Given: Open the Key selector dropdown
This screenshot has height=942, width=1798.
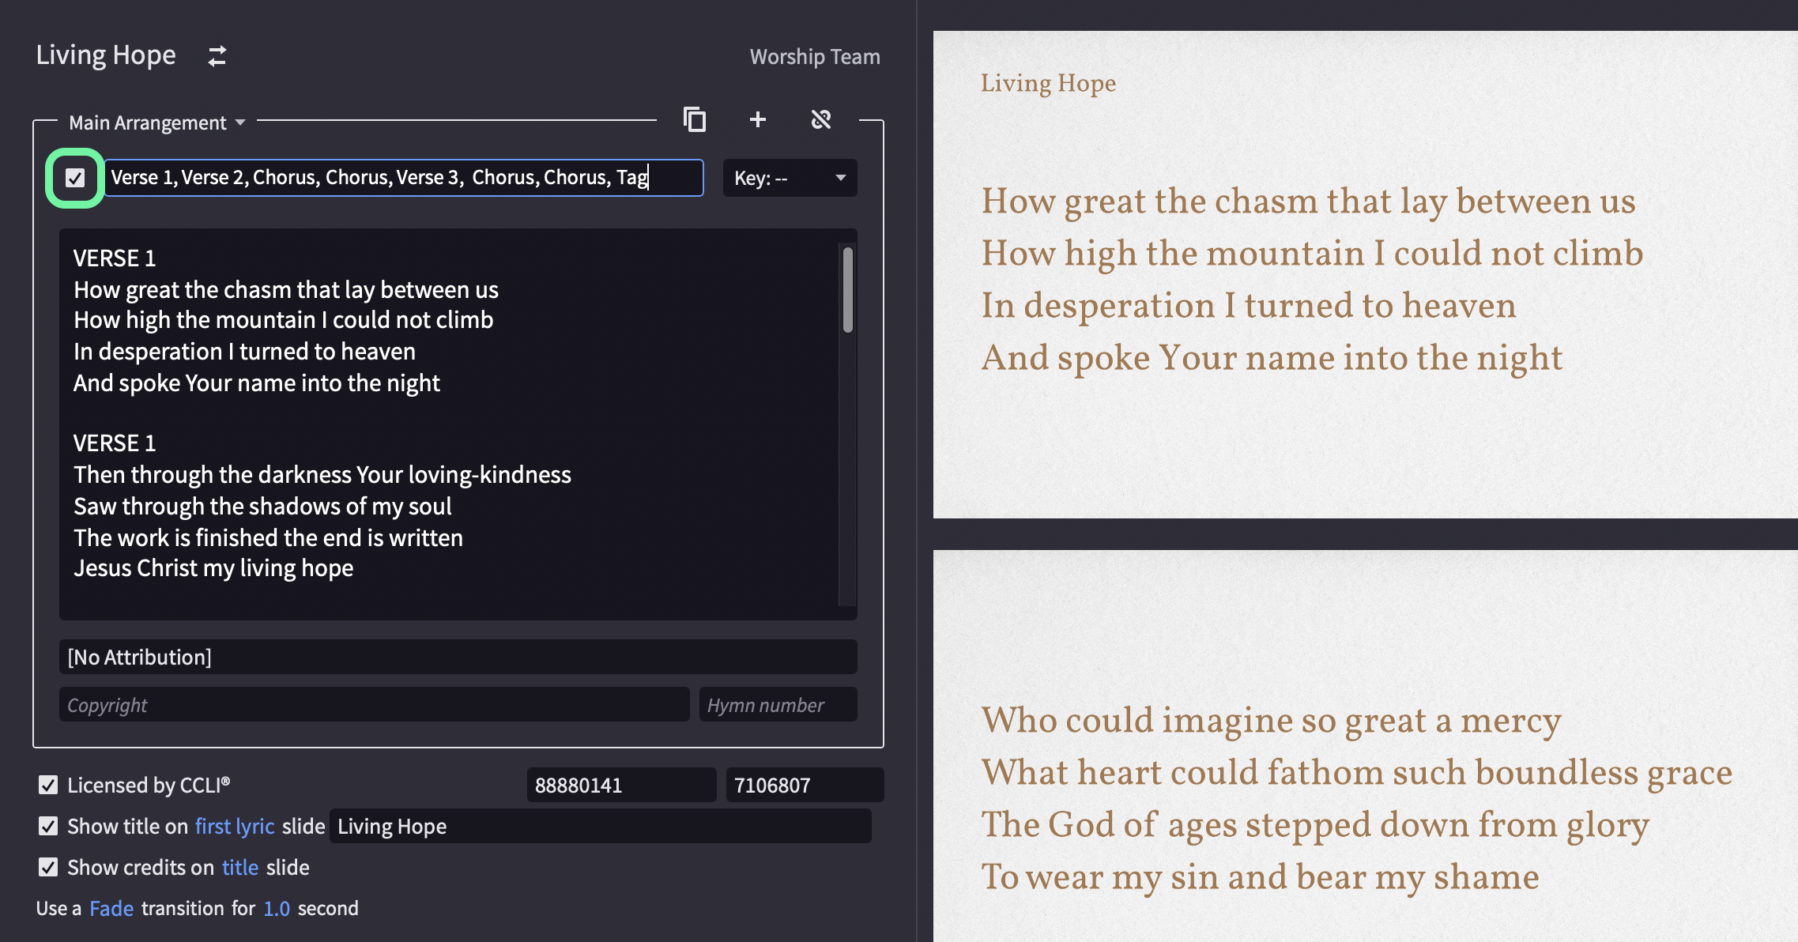Looking at the screenshot, I should pyautogui.click(x=790, y=178).
